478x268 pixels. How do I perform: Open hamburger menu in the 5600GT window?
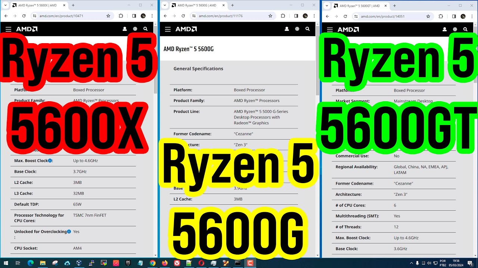(x=330, y=29)
